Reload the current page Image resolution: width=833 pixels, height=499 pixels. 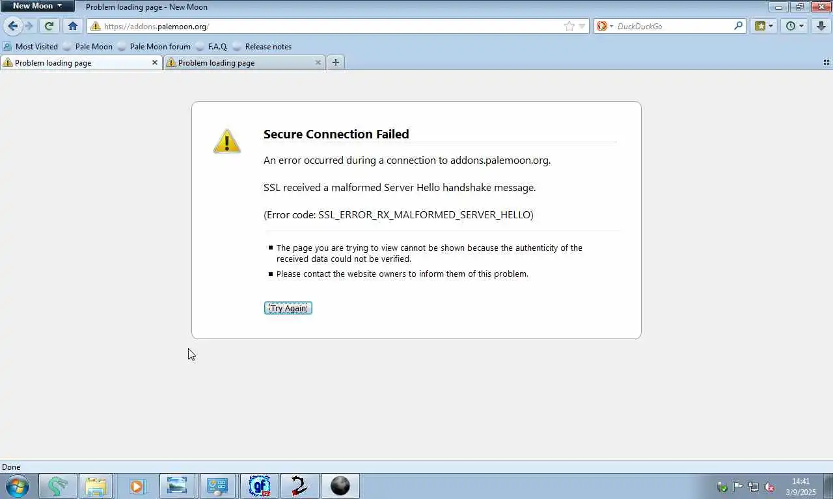point(49,26)
